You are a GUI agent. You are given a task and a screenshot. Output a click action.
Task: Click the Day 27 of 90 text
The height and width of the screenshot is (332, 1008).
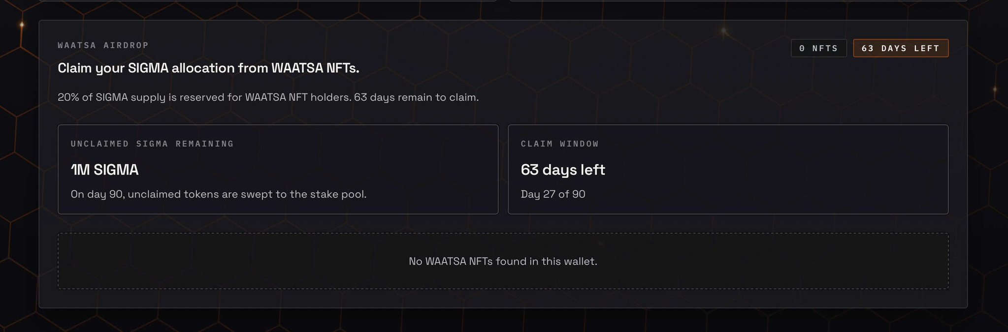click(553, 194)
